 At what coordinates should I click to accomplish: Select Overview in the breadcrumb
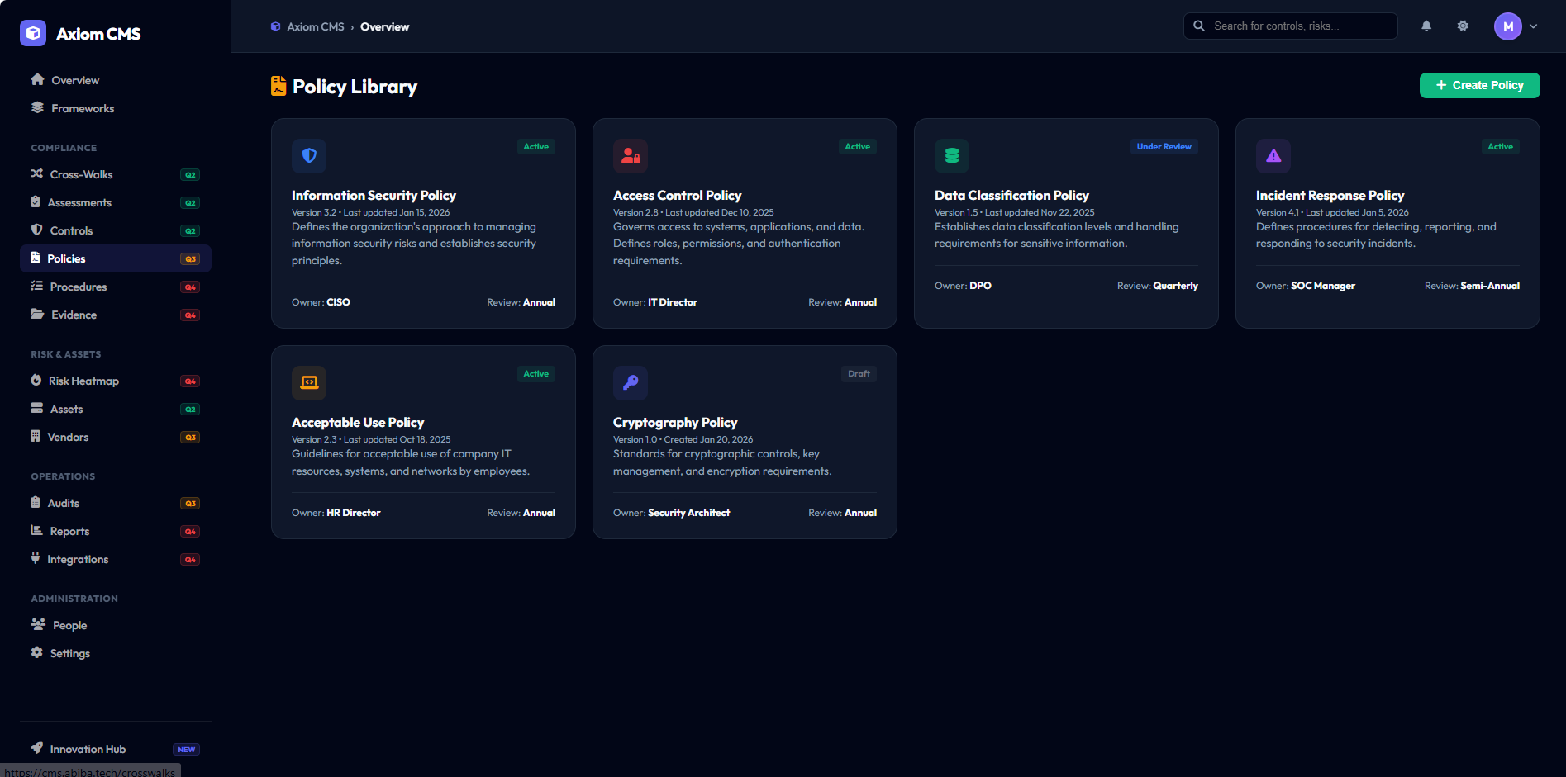point(384,26)
